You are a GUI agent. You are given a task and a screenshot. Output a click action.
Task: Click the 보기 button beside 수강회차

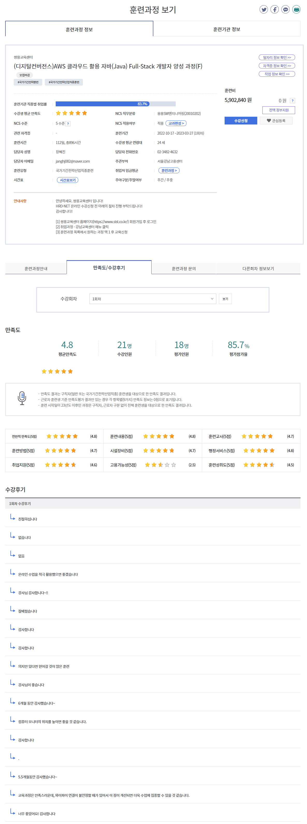pyautogui.click(x=225, y=299)
